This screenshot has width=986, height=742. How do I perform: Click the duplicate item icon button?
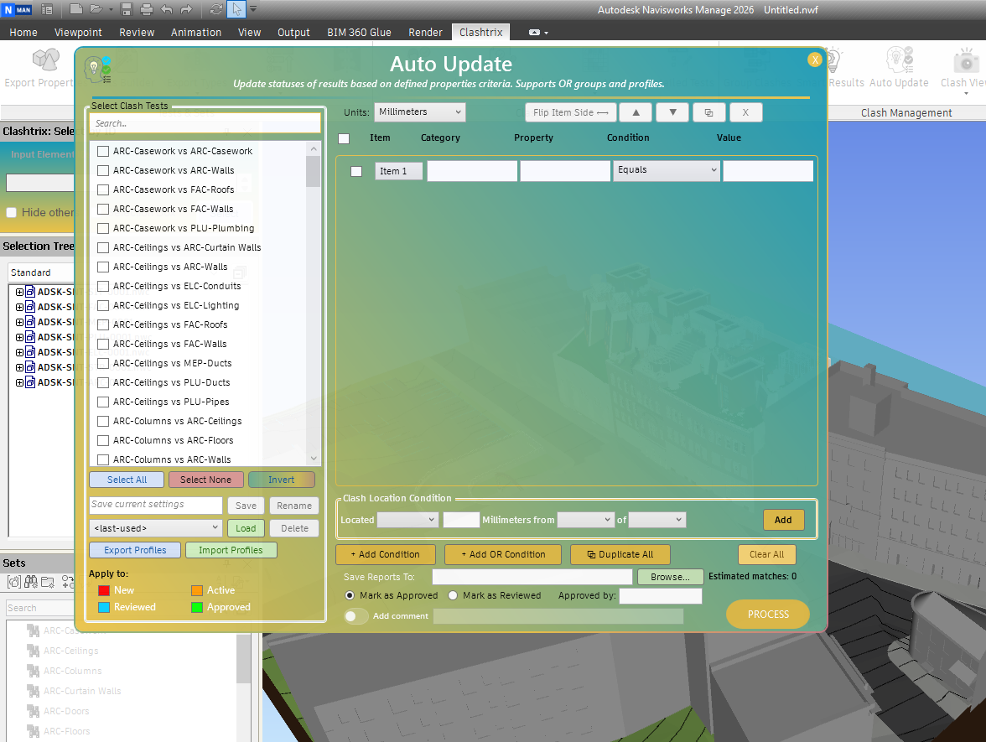tap(709, 112)
